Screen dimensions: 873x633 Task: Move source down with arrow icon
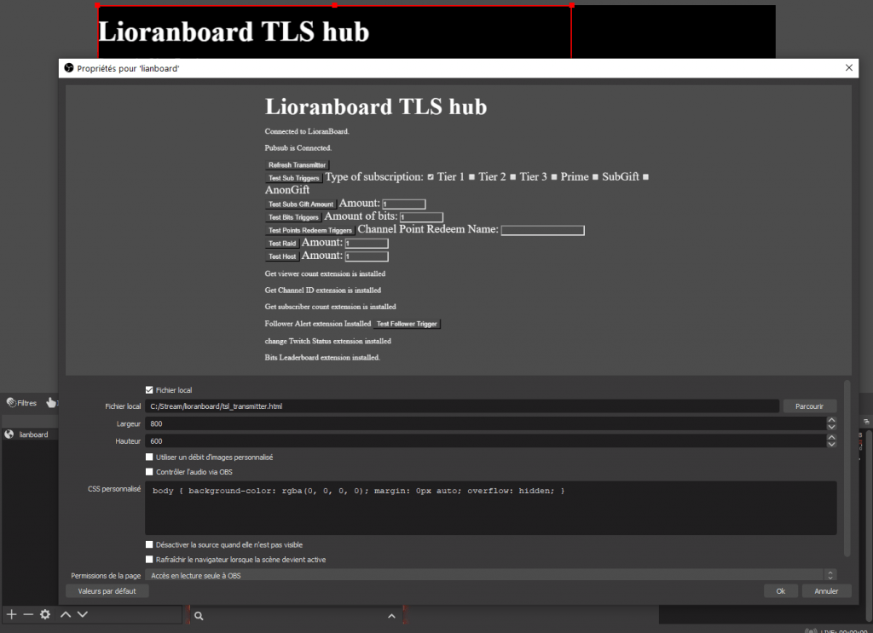point(83,614)
